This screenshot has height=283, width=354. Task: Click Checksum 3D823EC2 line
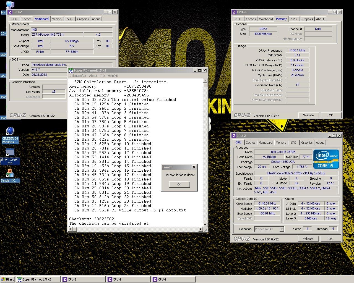(x=92, y=219)
